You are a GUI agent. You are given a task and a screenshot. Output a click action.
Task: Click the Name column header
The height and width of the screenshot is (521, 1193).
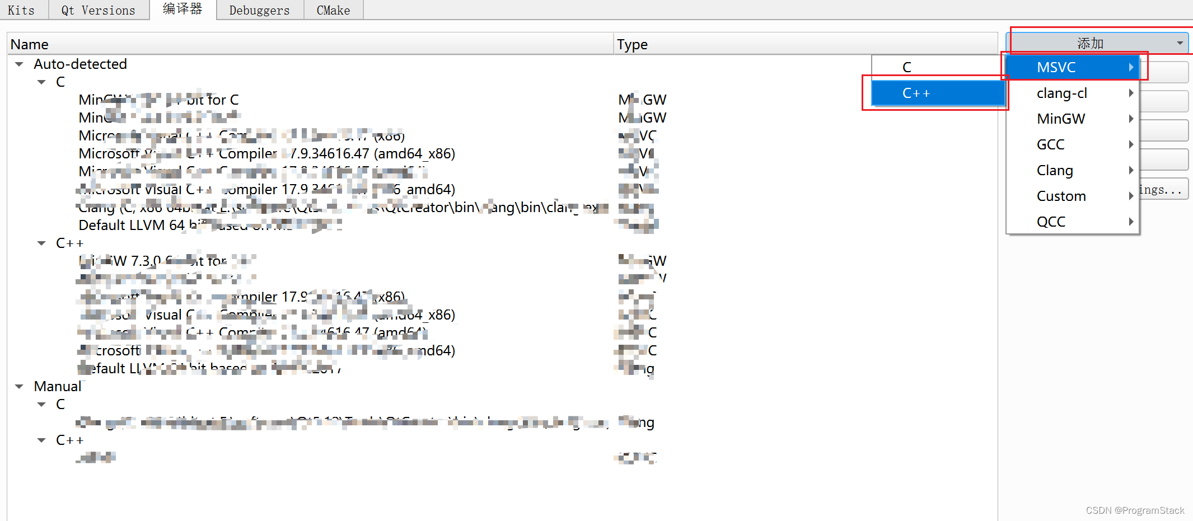[x=30, y=44]
